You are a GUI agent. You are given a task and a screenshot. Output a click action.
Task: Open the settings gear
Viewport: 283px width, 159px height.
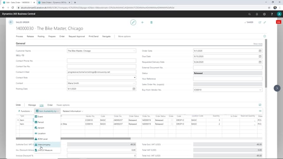pos(264,14)
